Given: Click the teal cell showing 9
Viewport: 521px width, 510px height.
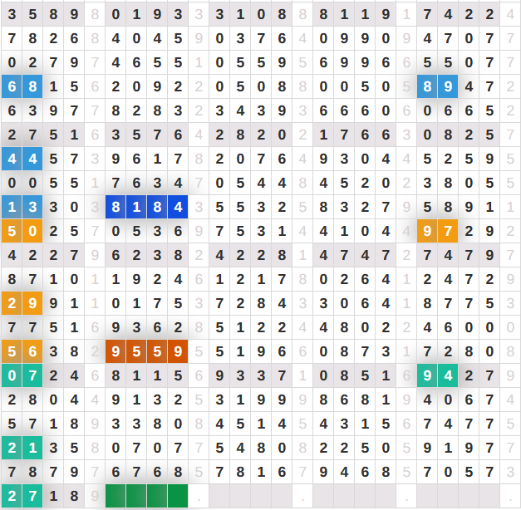Looking at the screenshot, I should tap(427, 376).
